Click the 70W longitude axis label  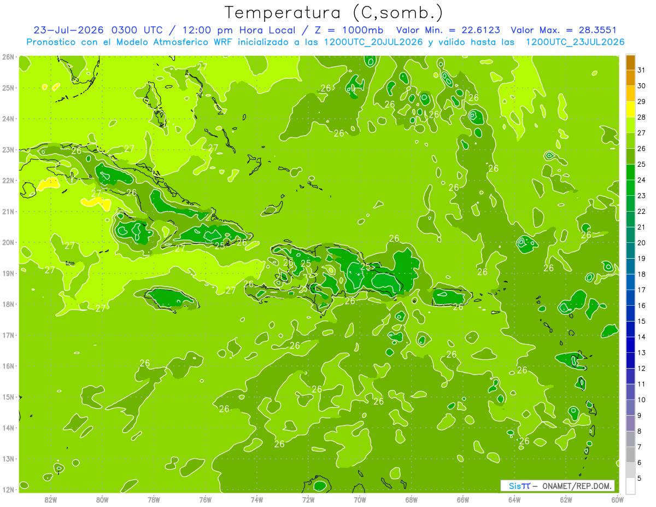(360, 499)
